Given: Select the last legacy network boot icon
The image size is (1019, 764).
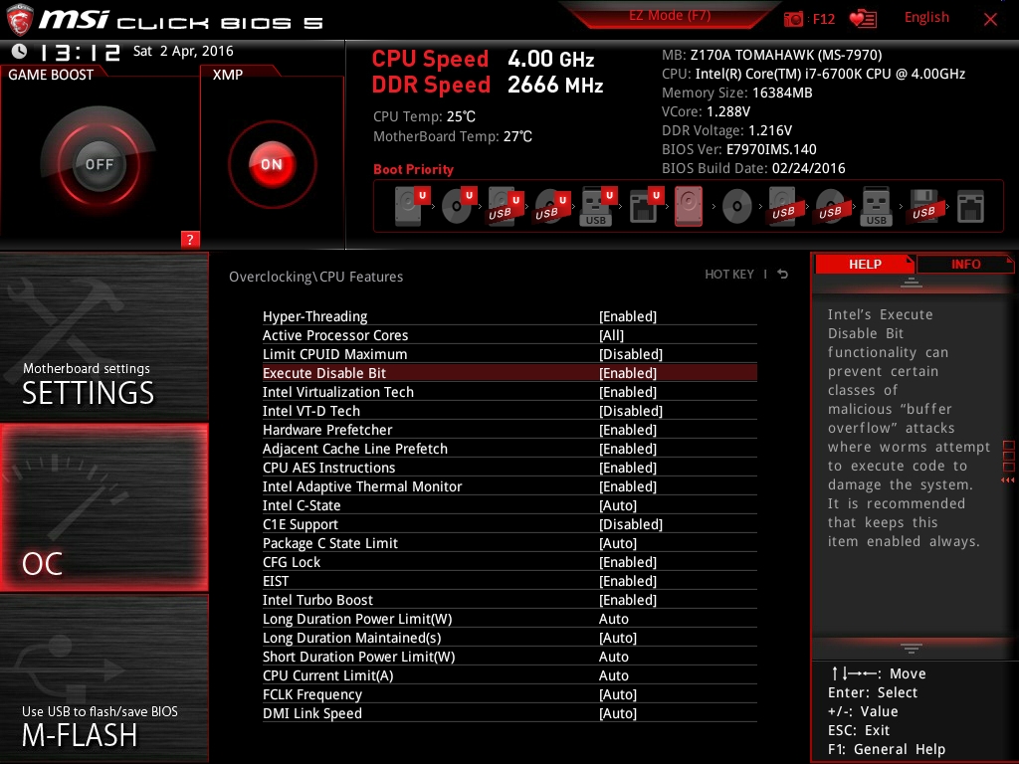Looking at the screenshot, I should (x=970, y=207).
